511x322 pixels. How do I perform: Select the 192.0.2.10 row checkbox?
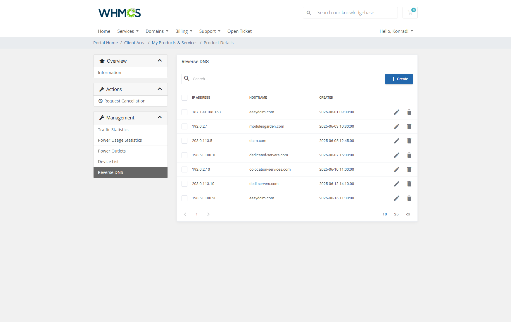[x=184, y=169]
